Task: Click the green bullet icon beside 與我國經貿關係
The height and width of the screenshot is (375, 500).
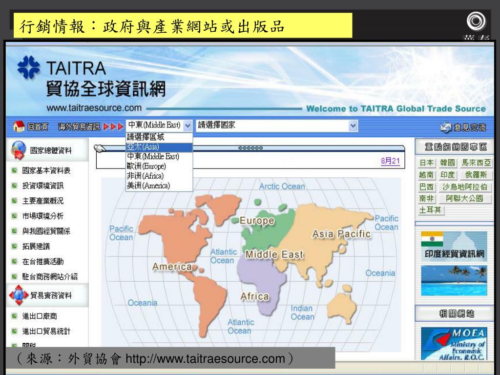Action: tap(14, 231)
